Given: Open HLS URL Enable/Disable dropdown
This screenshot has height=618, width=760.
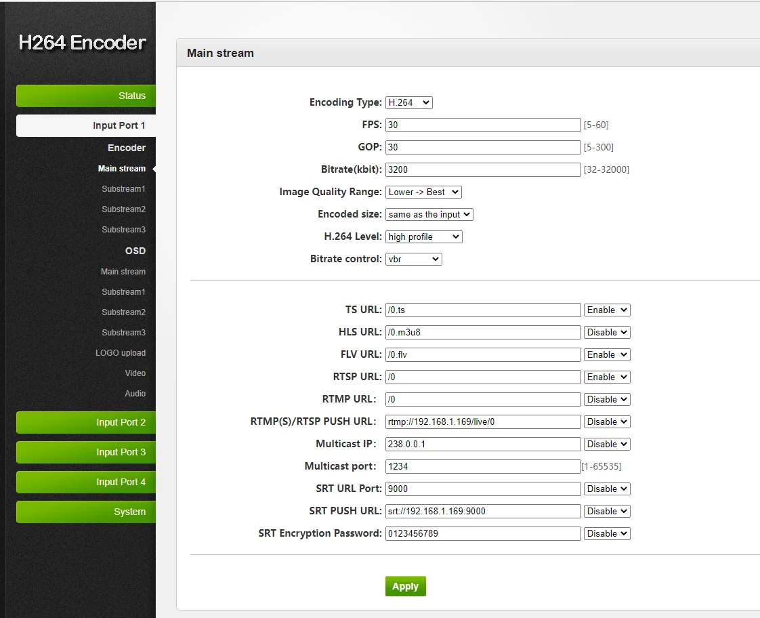Looking at the screenshot, I should click(x=607, y=333).
